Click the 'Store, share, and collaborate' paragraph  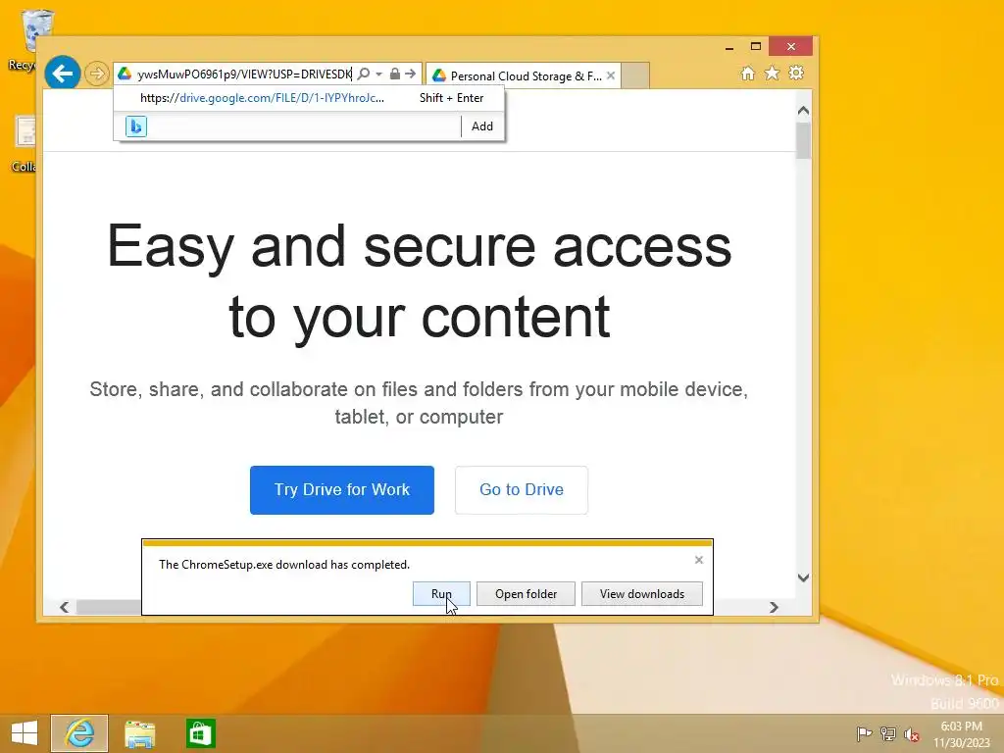coord(419,403)
